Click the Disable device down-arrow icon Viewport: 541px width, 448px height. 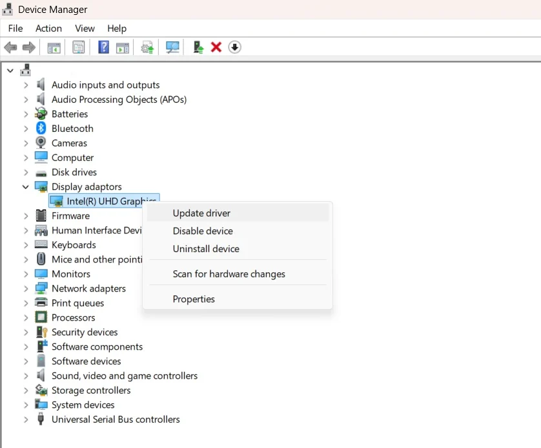(x=235, y=47)
